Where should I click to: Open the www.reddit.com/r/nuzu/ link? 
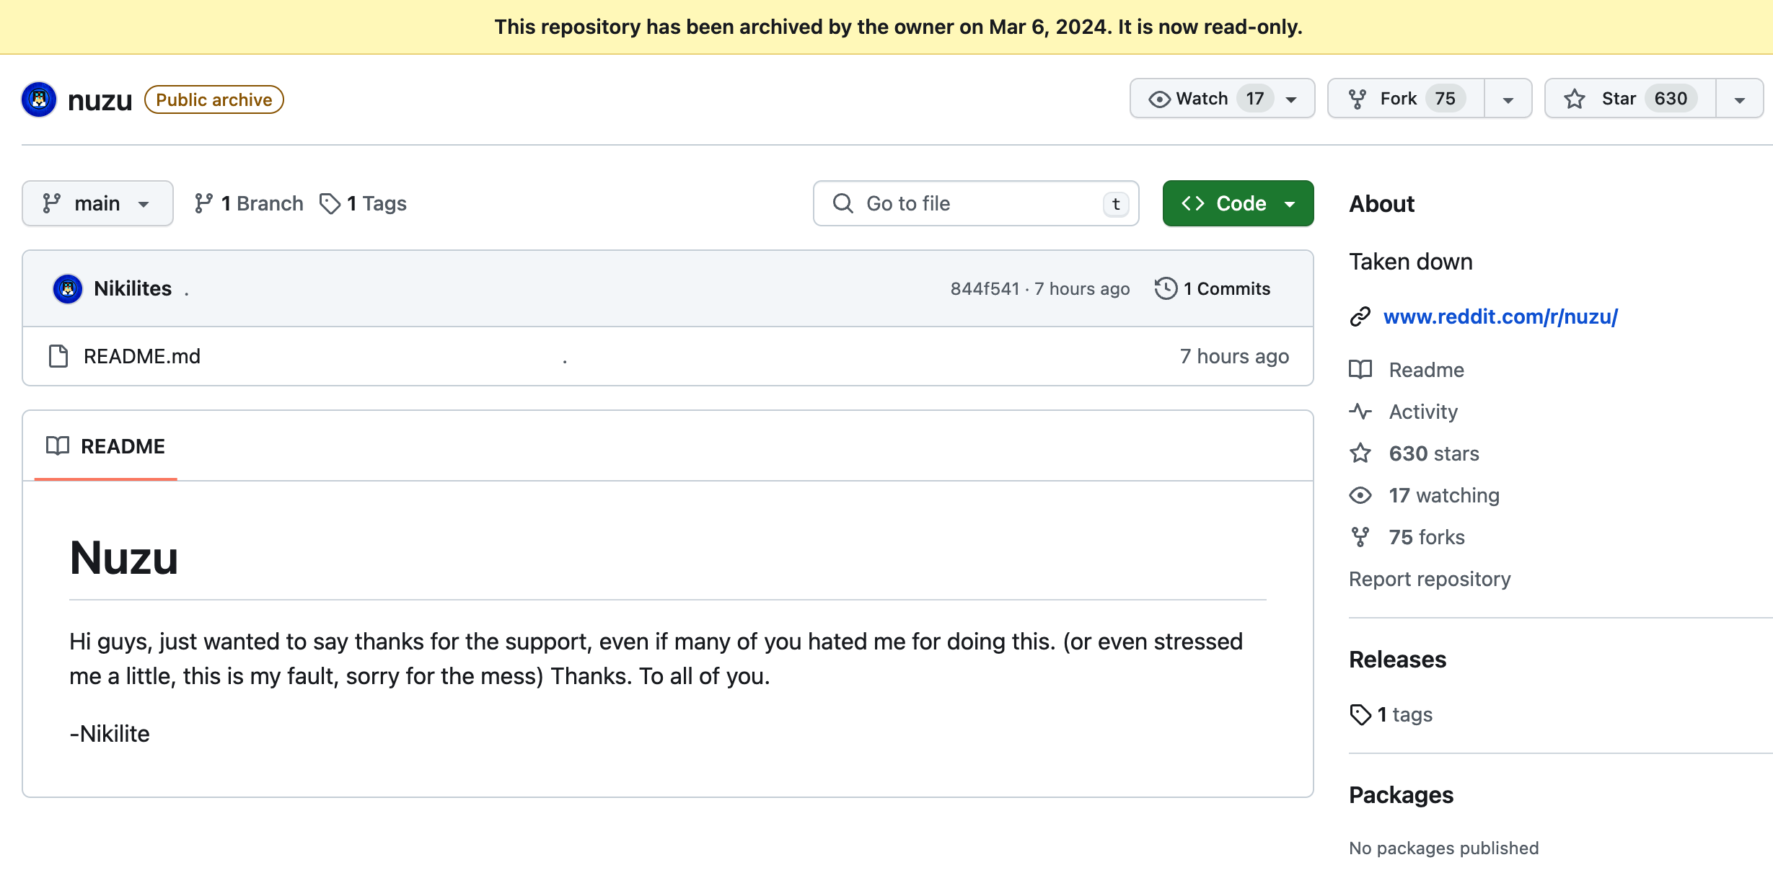click(1500, 316)
